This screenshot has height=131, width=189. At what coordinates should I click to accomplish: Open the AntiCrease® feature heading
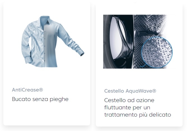27,90
